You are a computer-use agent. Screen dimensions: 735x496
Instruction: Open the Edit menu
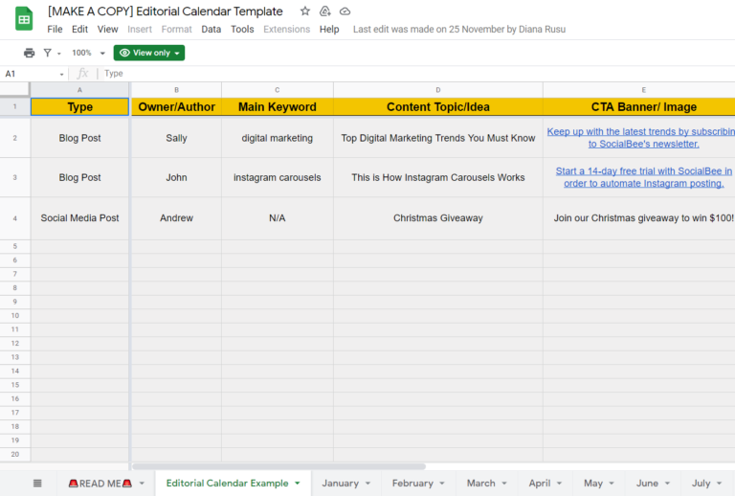(79, 29)
